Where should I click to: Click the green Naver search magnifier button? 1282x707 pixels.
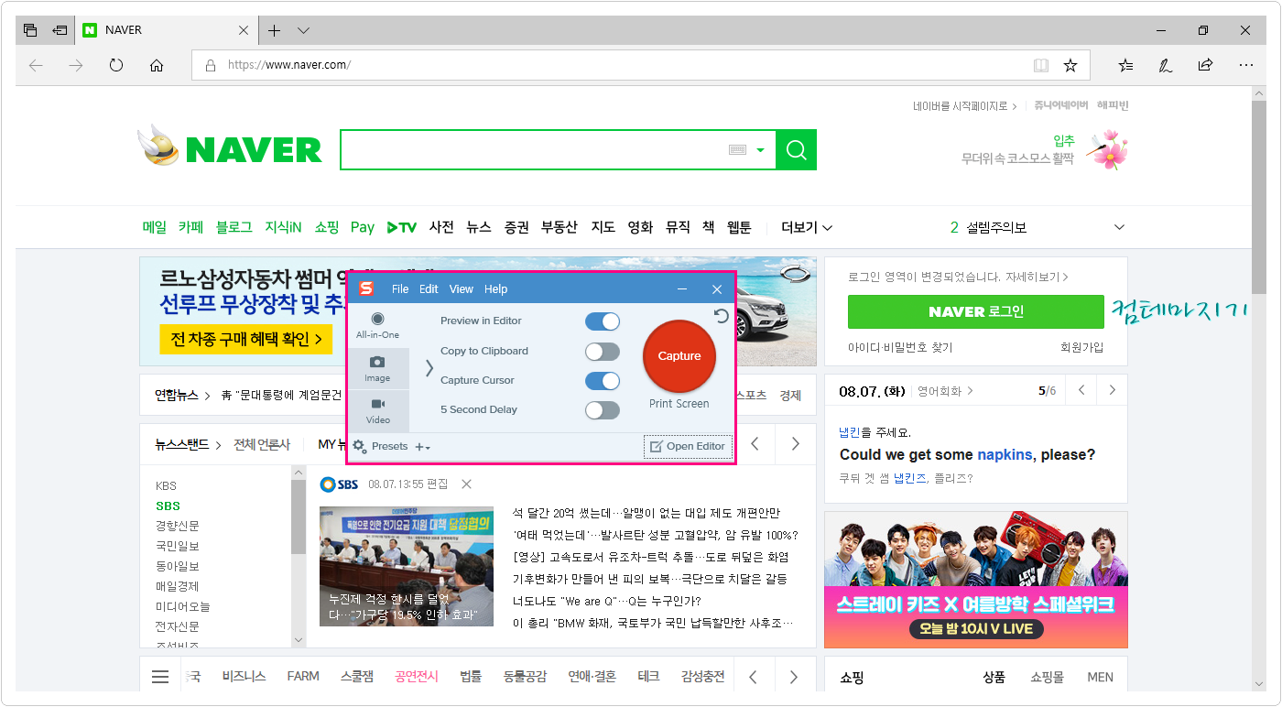click(x=796, y=150)
